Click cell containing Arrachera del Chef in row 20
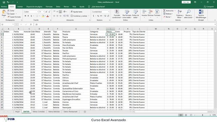 coord(76,83)
